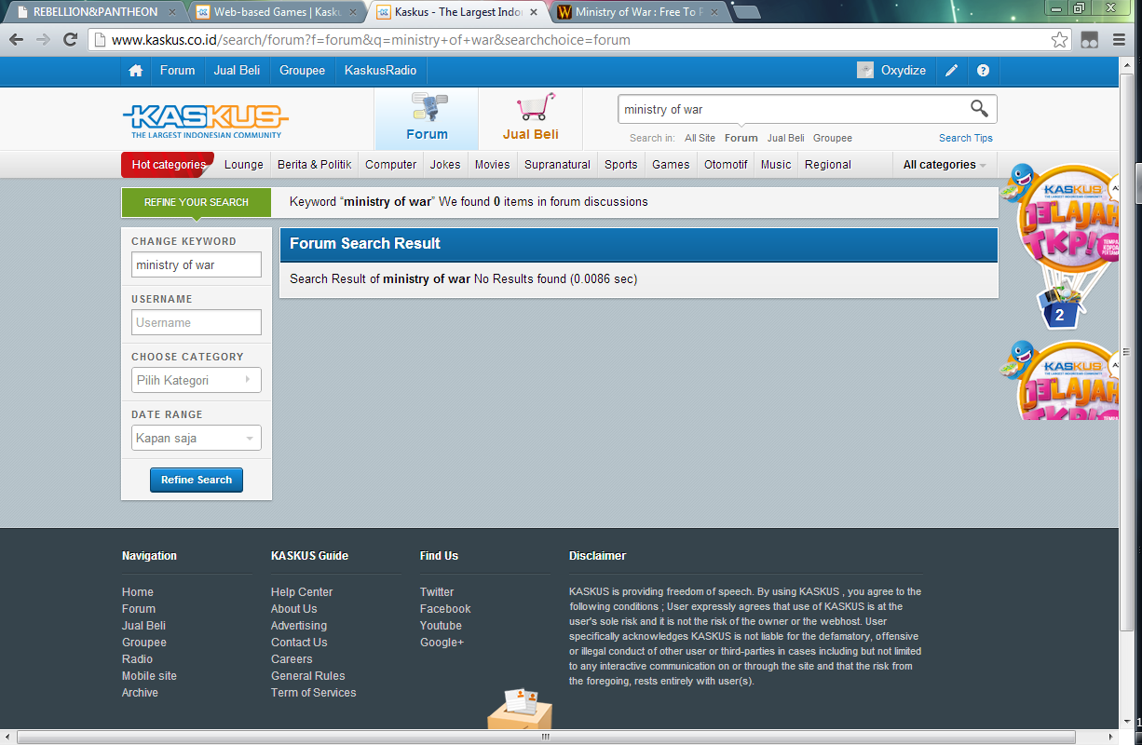Click browser forward arrow
Screen dimensions: 1142x745
(x=43, y=40)
